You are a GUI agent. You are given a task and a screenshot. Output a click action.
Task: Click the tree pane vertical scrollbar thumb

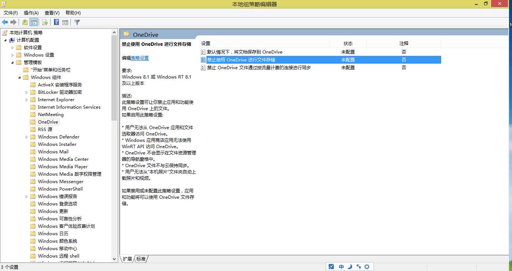click(114, 78)
